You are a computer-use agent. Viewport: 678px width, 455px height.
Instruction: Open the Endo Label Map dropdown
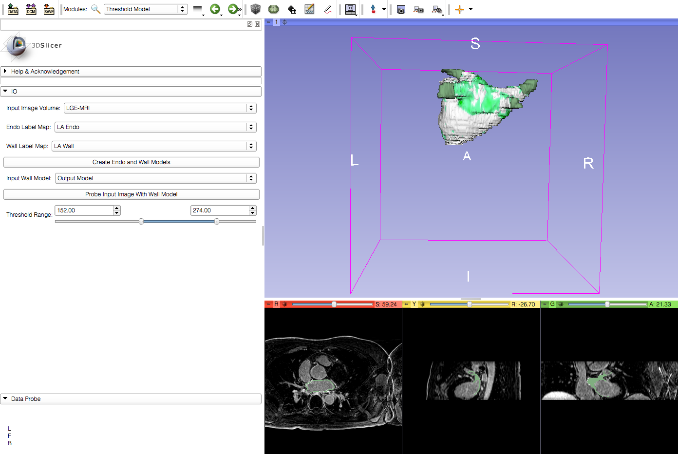click(x=155, y=127)
